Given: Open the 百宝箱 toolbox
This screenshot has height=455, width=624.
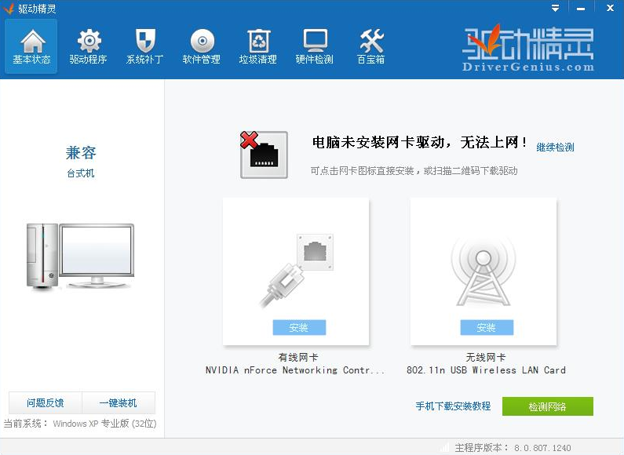Looking at the screenshot, I should point(371,46).
